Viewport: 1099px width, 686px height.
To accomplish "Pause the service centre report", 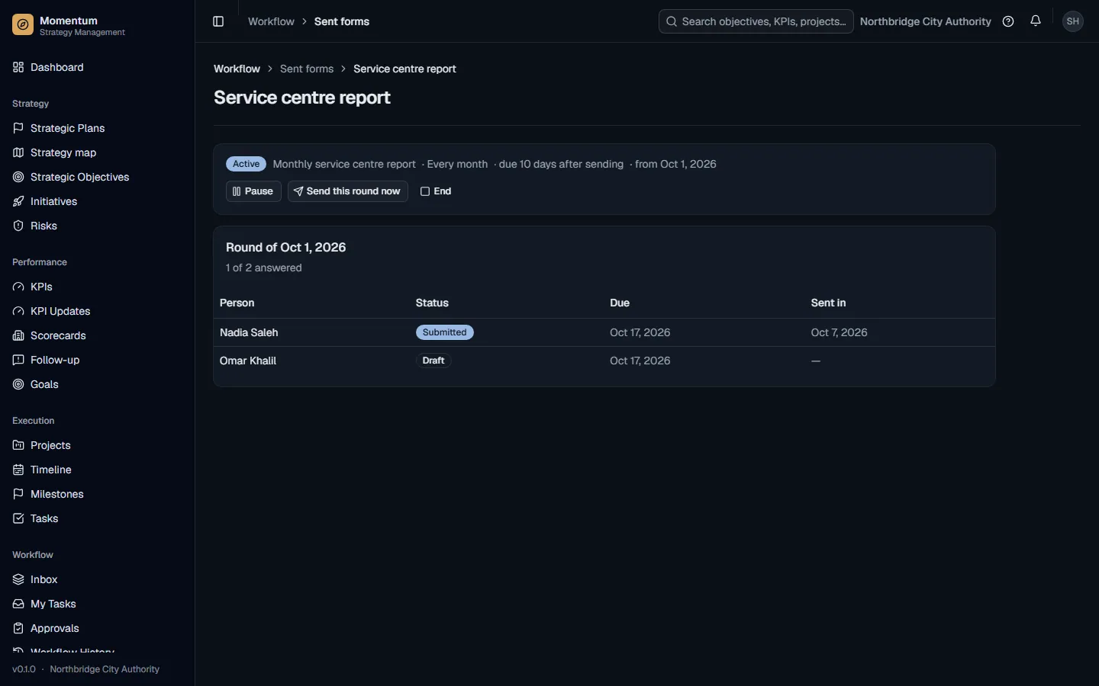I will coord(253,191).
